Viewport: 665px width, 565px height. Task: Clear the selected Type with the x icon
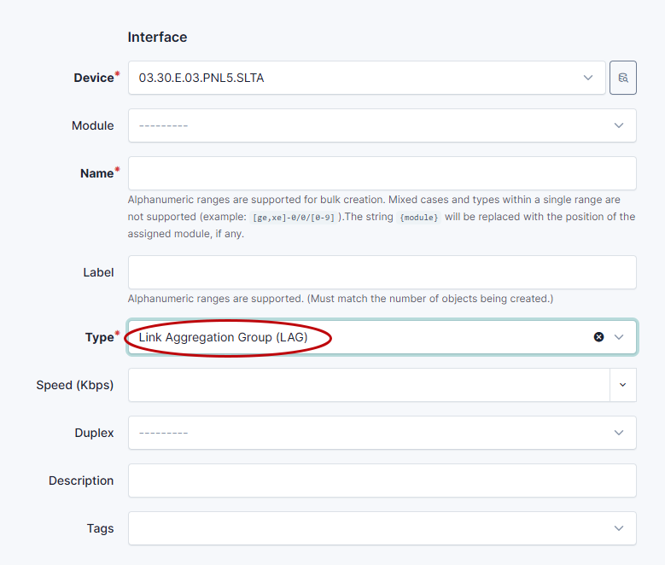click(x=598, y=337)
